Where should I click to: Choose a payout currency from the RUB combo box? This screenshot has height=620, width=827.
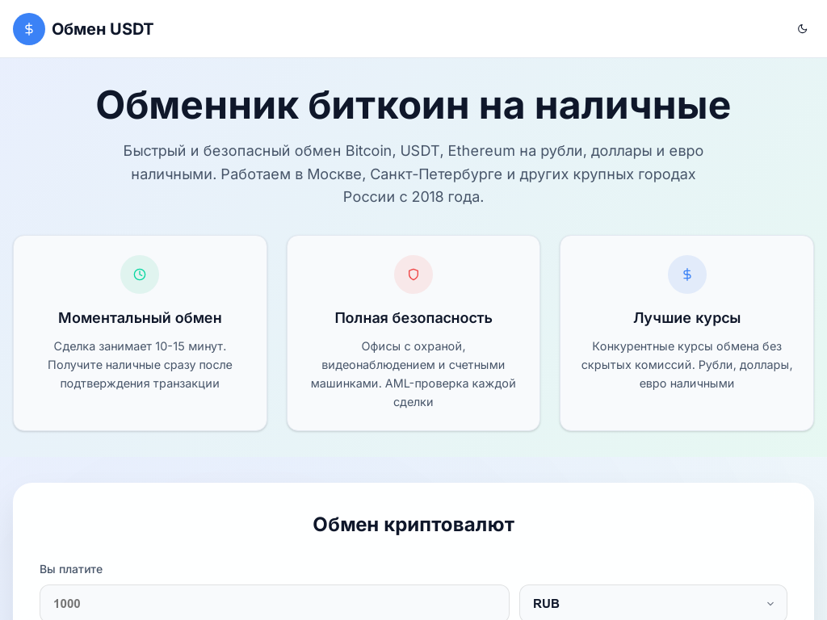tap(653, 603)
